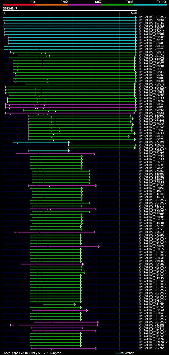Open hit UniRef100_Q9LRM8

click(152, 89)
